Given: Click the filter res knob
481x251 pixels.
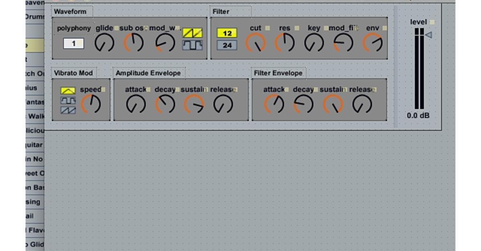Looking at the screenshot, I should point(285,42).
